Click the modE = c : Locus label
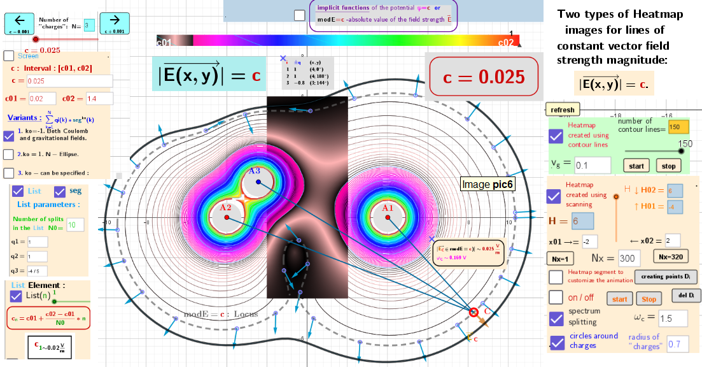The height and width of the screenshot is (367, 702). (x=221, y=314)
